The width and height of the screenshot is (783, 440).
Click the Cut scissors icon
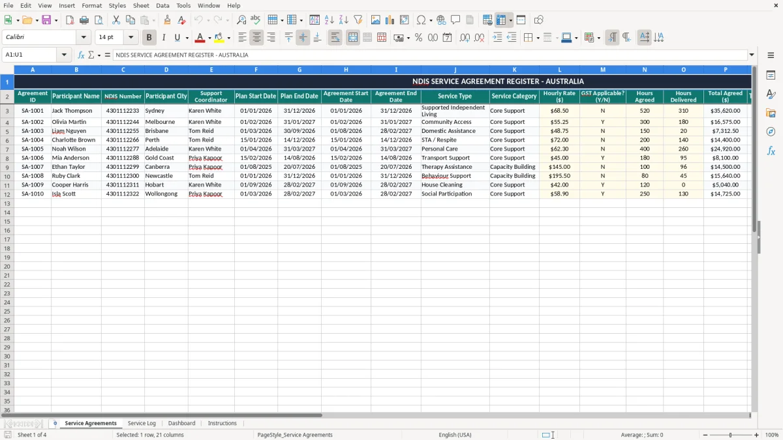116,20
